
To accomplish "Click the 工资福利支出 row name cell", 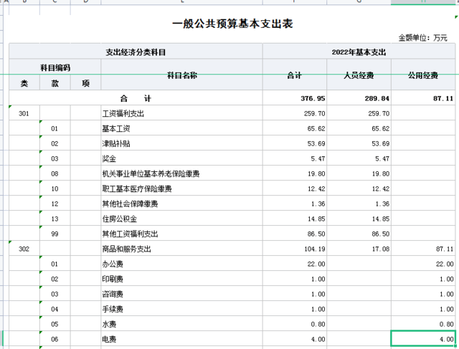I will tap(181, 113).
